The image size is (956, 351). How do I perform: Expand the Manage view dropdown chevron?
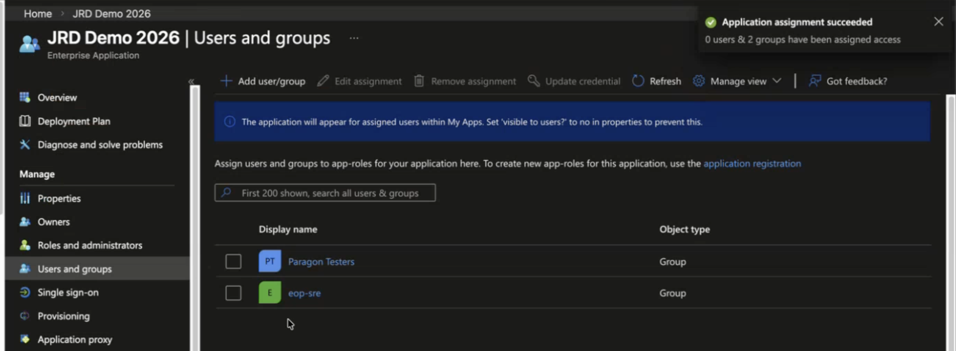click(777, 80)
